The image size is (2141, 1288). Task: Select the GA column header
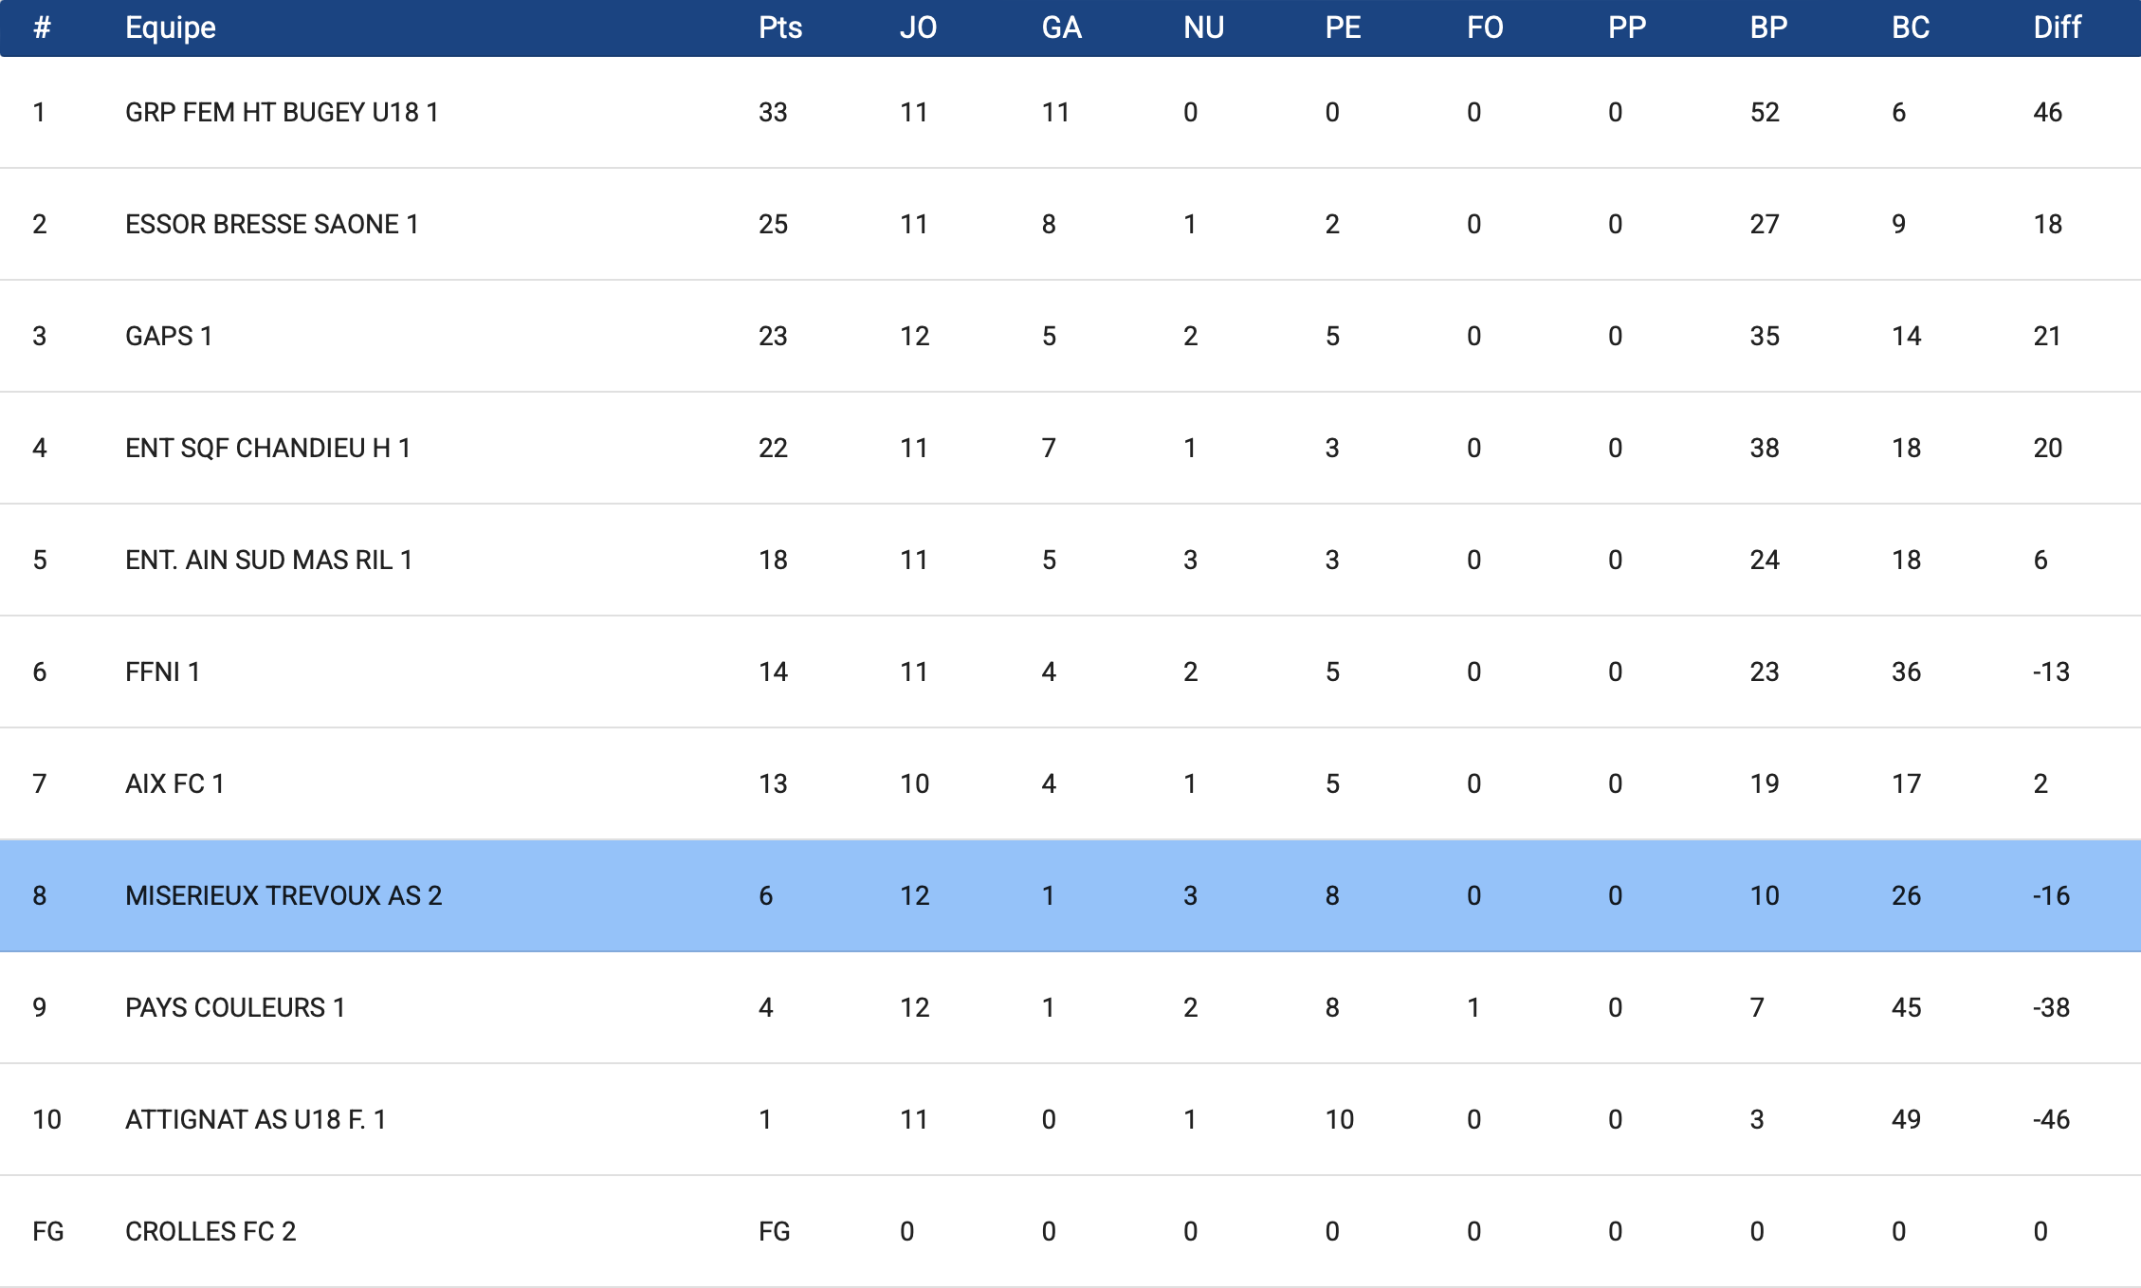click(x=1061, y=28)
